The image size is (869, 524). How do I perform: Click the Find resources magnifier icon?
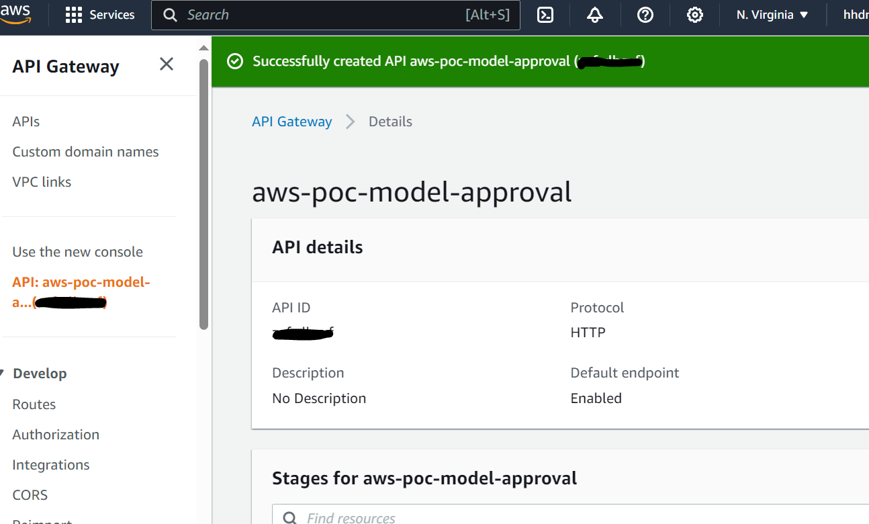point(289,517)
